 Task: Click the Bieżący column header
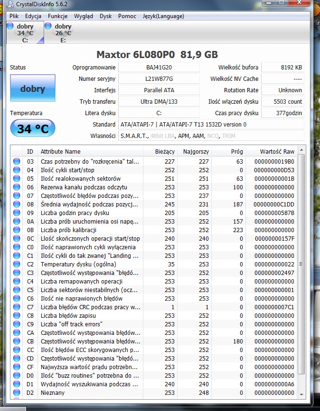click(160, 151)
